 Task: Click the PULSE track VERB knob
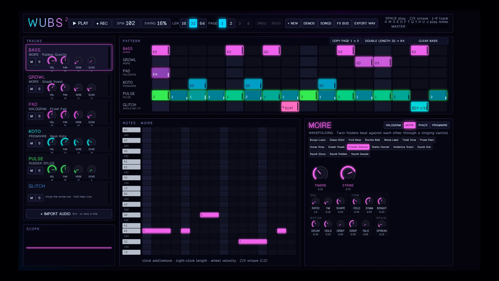78,170
